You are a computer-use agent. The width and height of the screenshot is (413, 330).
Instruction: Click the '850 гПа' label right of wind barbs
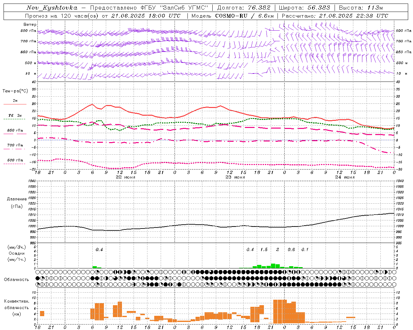pyautogui.click(x=404, y=52)
